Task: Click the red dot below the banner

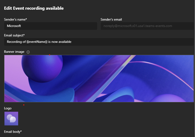Action: (x=24, y=105)
